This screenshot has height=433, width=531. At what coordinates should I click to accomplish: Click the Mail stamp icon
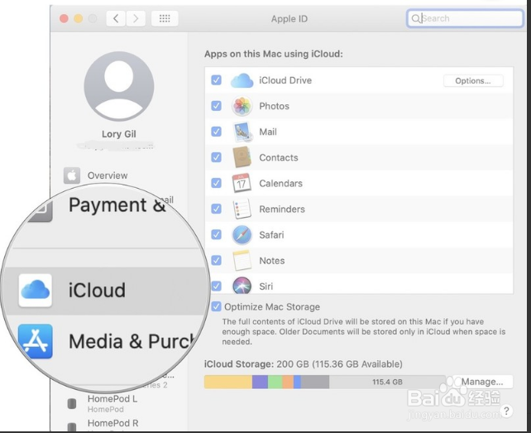pos(242,132)
